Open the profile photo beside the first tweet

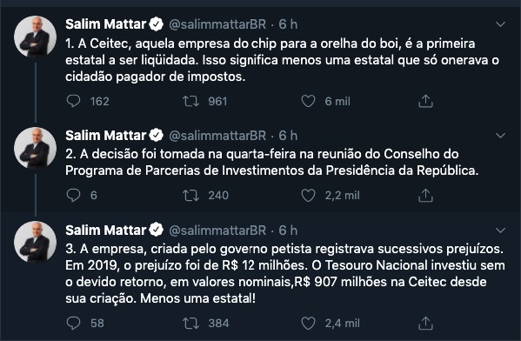click(35, 37)
